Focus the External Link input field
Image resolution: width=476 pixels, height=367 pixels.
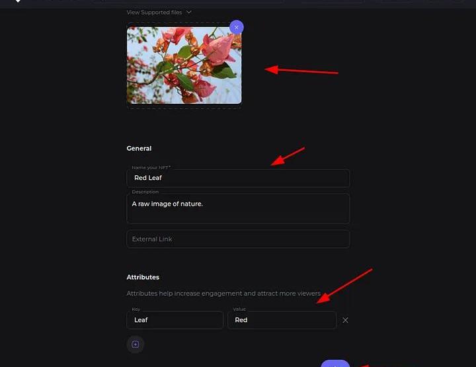238,239
